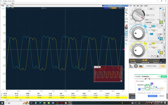Open first tab above the Time knob
The height and width of the screenshot is (105, 168).
pyautogui.click(x=131, y=6)
